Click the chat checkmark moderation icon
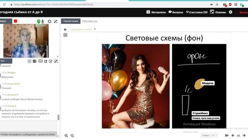248x139 pixels. point(50,61)
